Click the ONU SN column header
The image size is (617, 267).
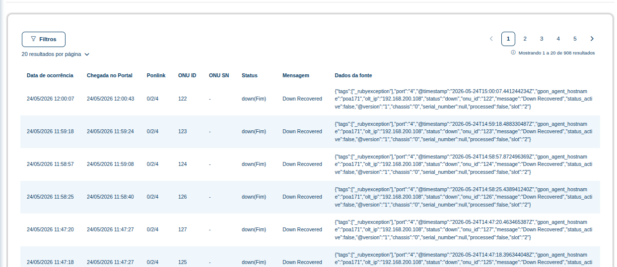(219, 75)
